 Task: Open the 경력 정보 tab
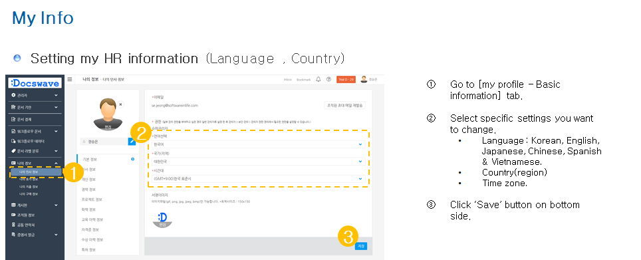(88, 190)
